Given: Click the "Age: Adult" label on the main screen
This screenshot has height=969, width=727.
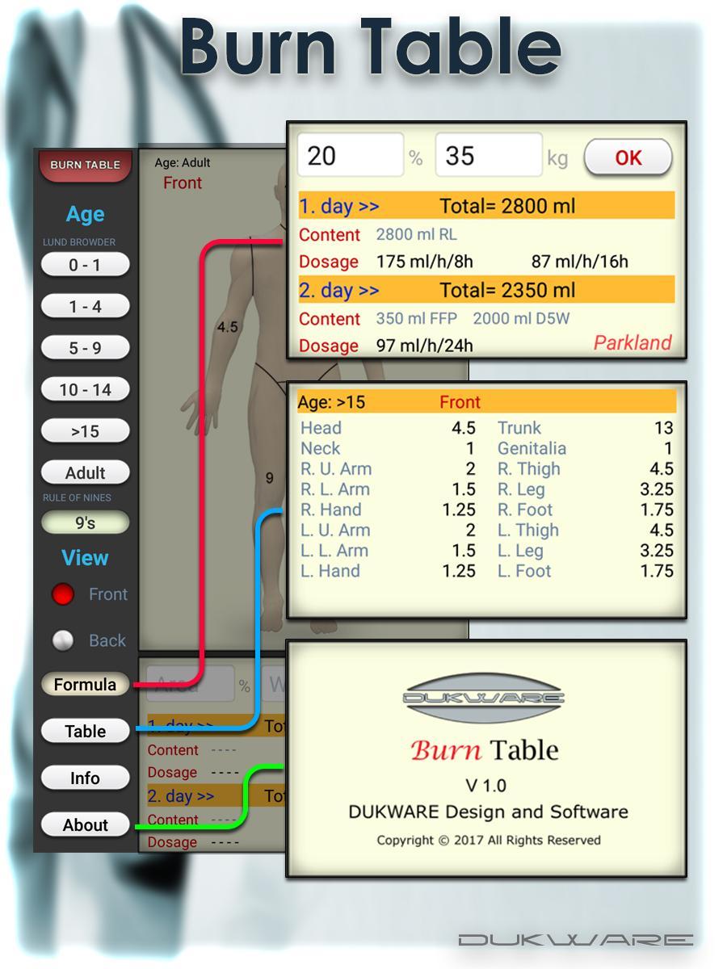Looking at the screenshot, I should [183, 162].
